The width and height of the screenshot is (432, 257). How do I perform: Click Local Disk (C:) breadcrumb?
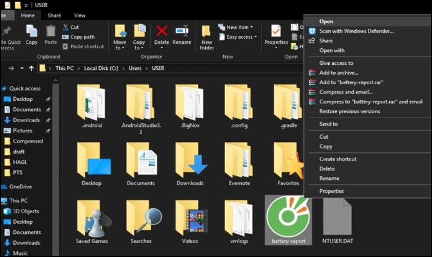pos(101,68)
